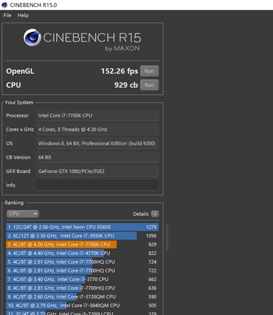Click the score 1096 in ranking
Image resolution: width=273 pixels, height=315 pixels.
pyautogui.click(x=151, y=236)
